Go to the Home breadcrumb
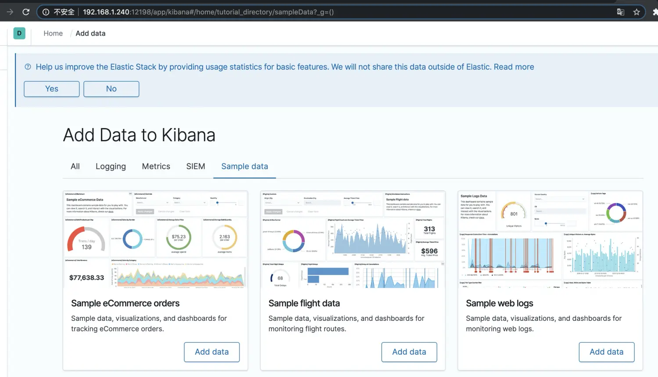The image size is (658, 377). 53,33
